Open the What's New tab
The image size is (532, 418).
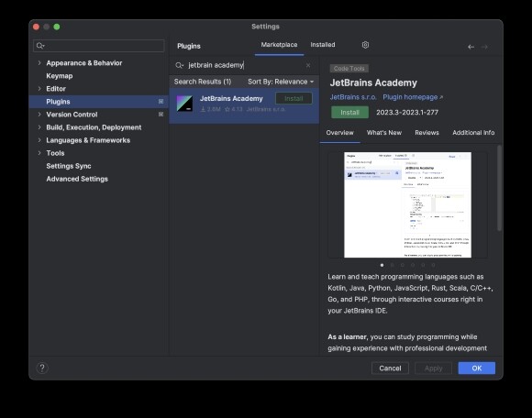[x=384, y=133]
